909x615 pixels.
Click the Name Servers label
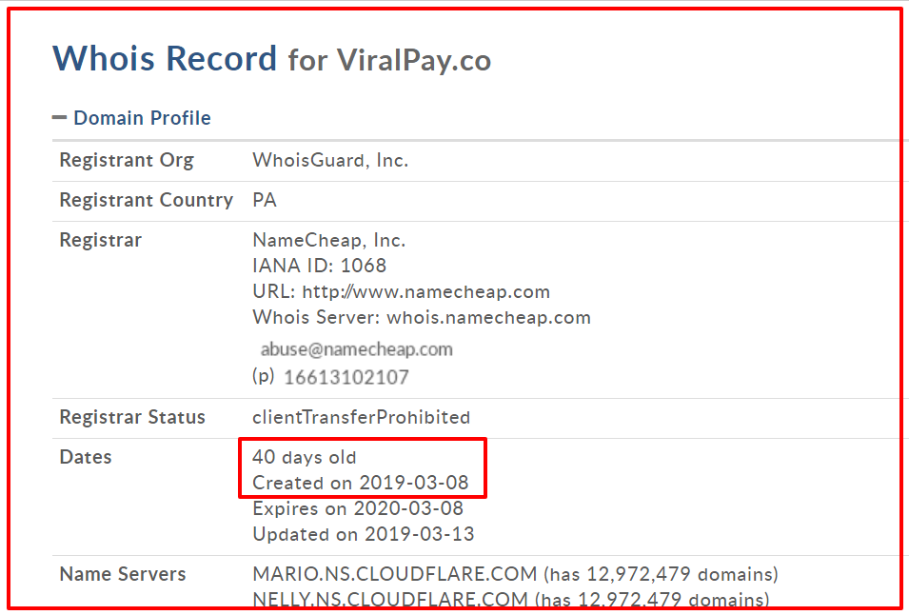[123, 574]
